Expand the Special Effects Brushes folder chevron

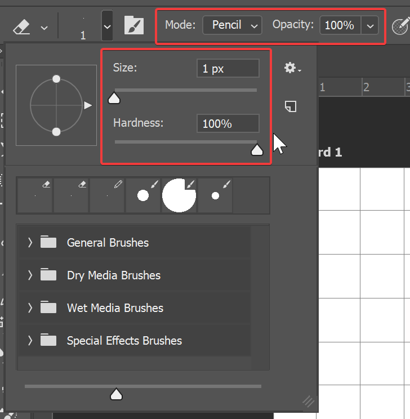(x=30, y=340)
